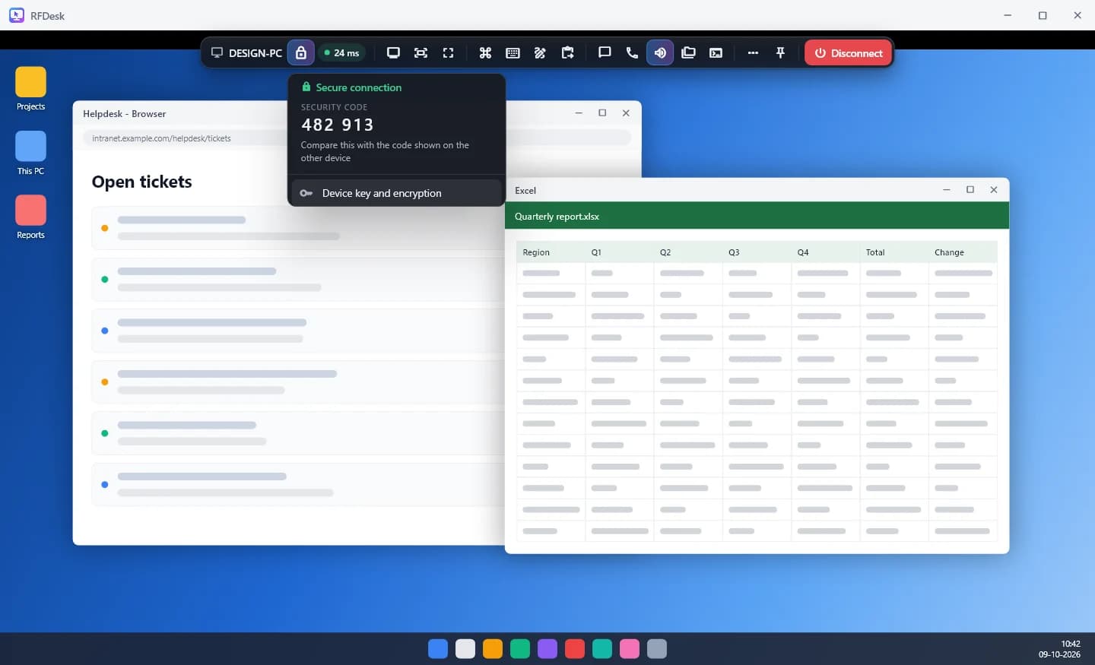Select the Region column header in Excel

point(551,252)
